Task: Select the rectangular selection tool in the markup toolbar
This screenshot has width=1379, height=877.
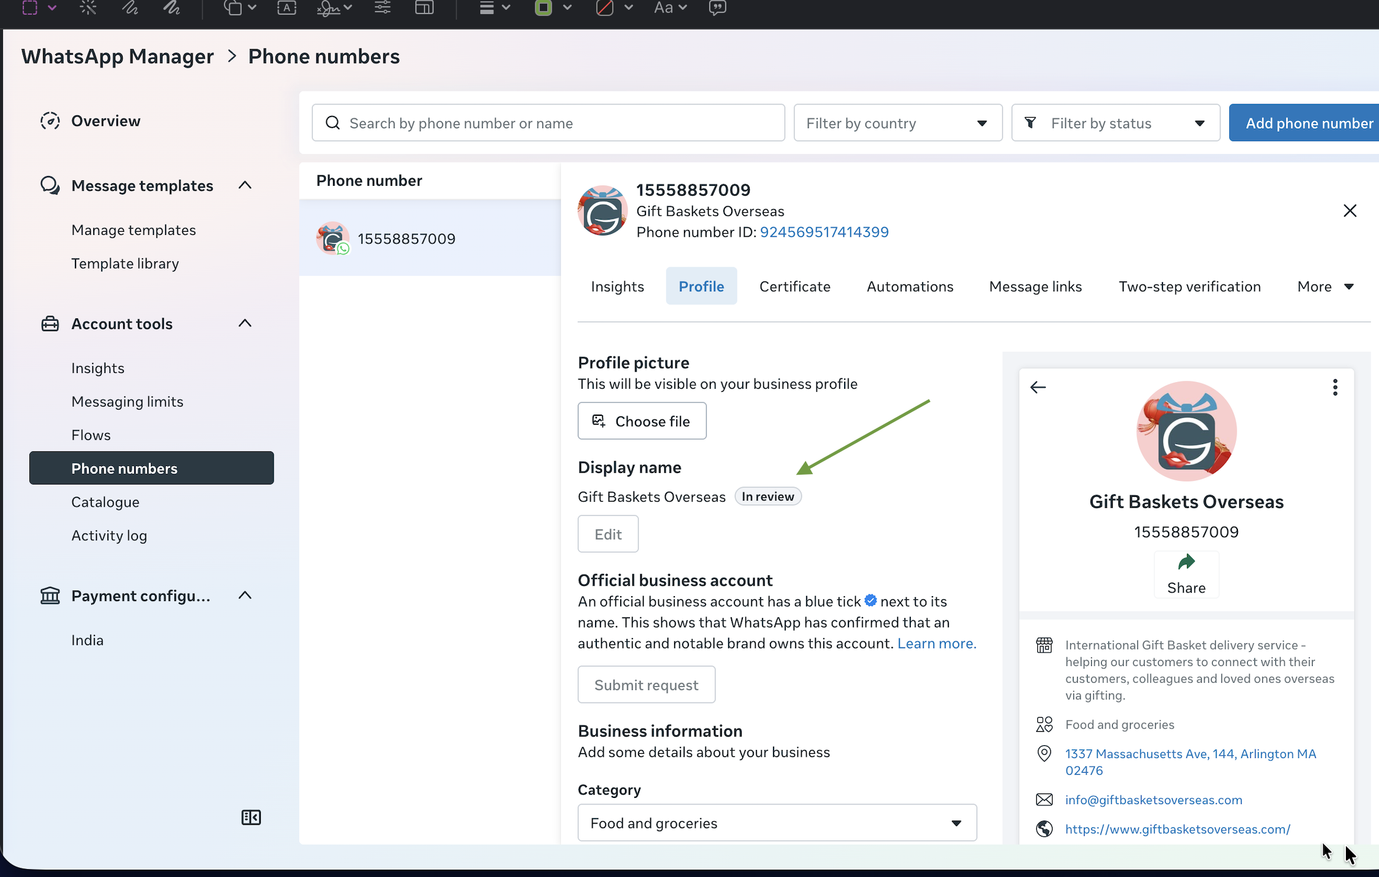Action: (30, 7)
